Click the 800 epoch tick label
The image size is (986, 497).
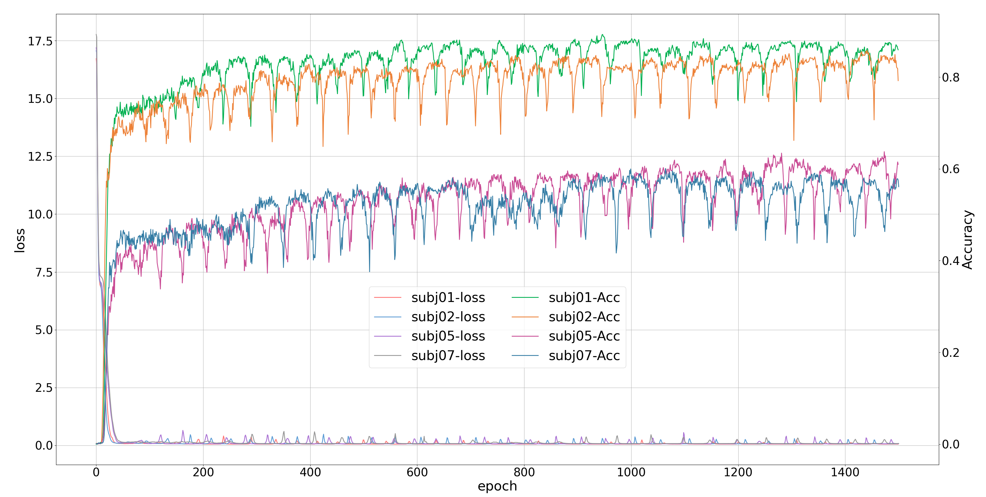[524, 472]
